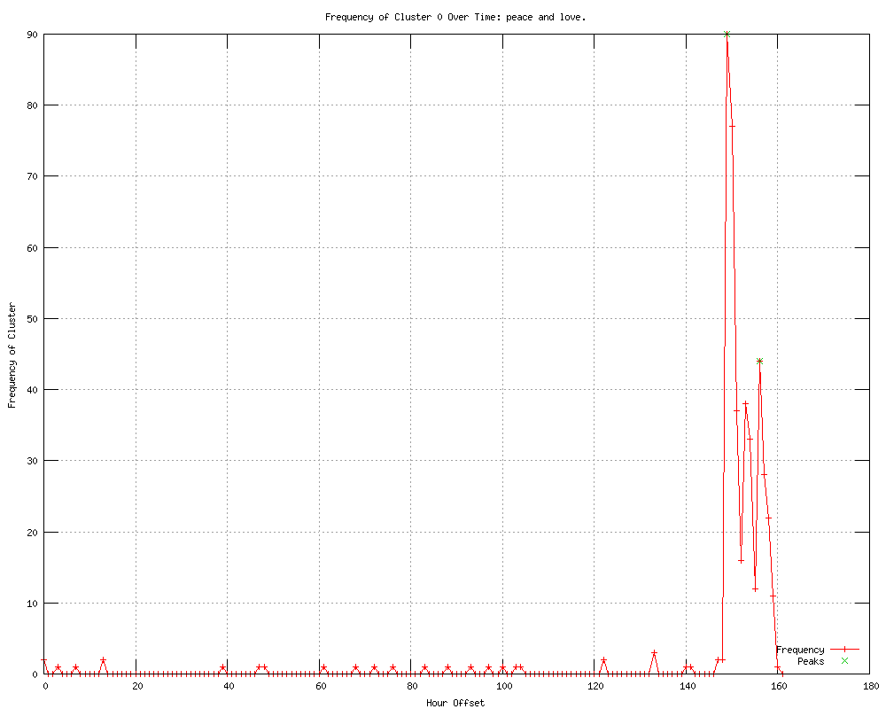Click the "Hour Offset" x-axis label
This screenshot has width=886, height=709.
(455, 703)
